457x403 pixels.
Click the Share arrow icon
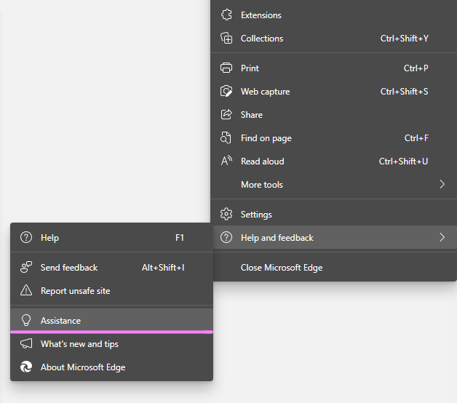coord(226,114)
